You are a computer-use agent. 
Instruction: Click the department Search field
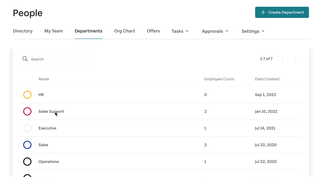coord(56,59)
